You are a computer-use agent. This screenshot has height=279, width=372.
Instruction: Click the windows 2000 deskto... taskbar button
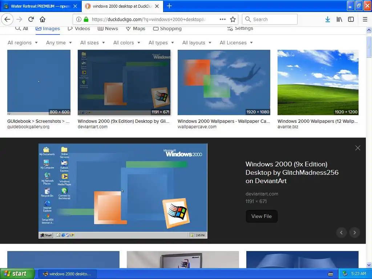[x=67, y=274]
